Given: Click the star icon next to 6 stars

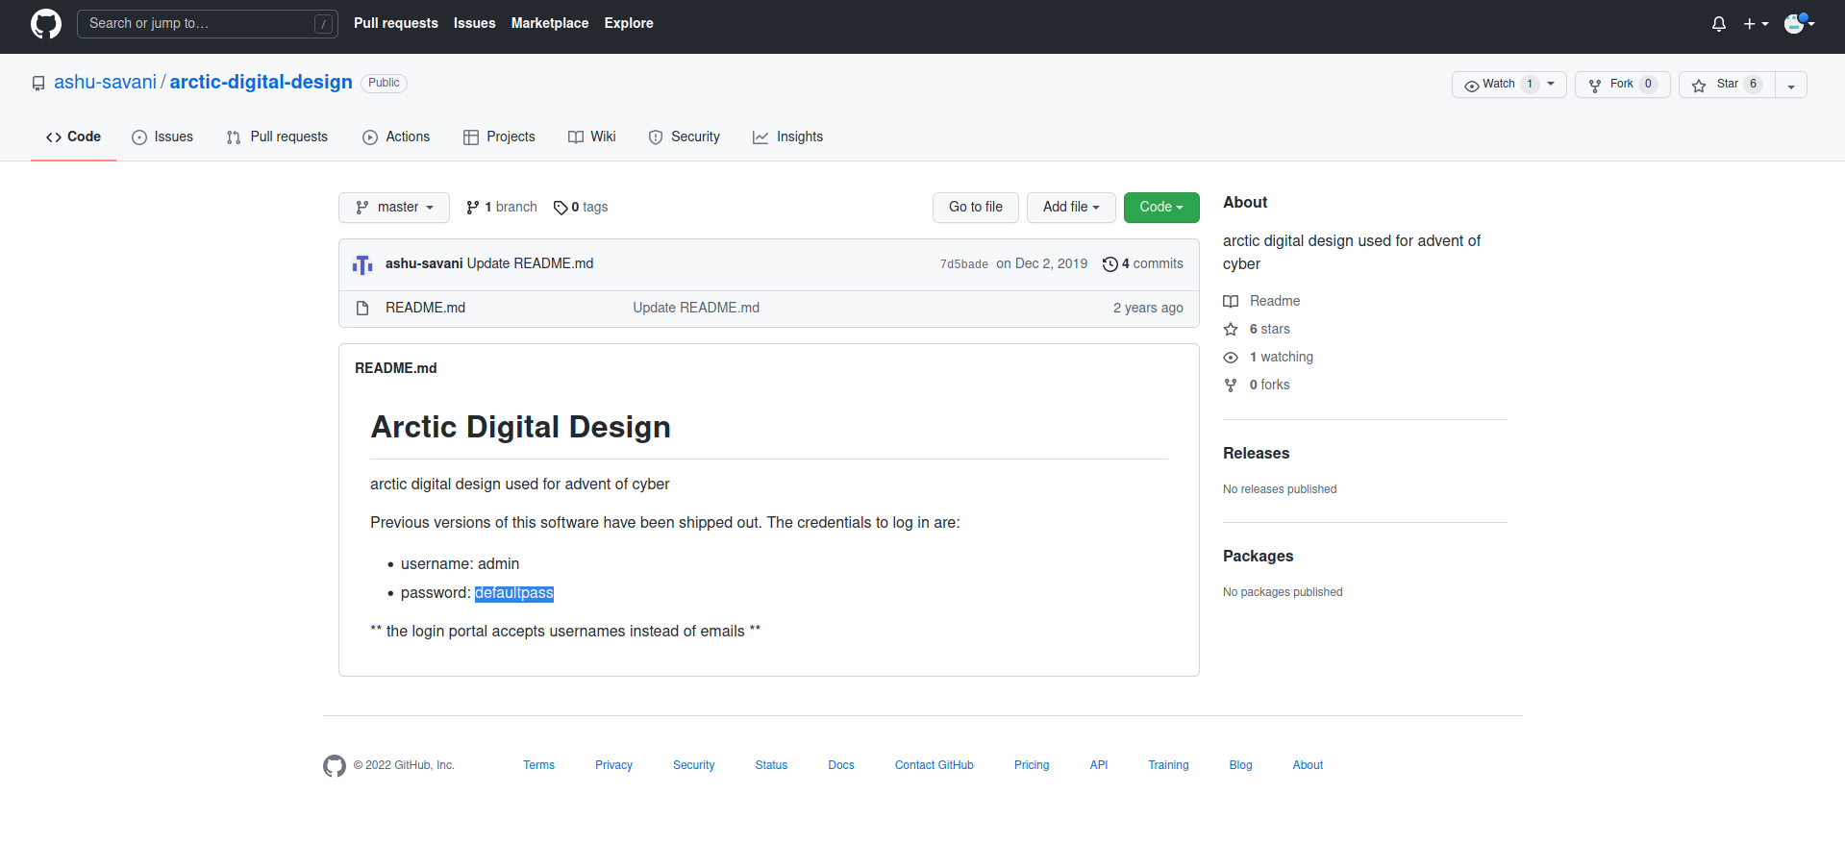Looking at the screenshot, I should [x=1231, y=330].
